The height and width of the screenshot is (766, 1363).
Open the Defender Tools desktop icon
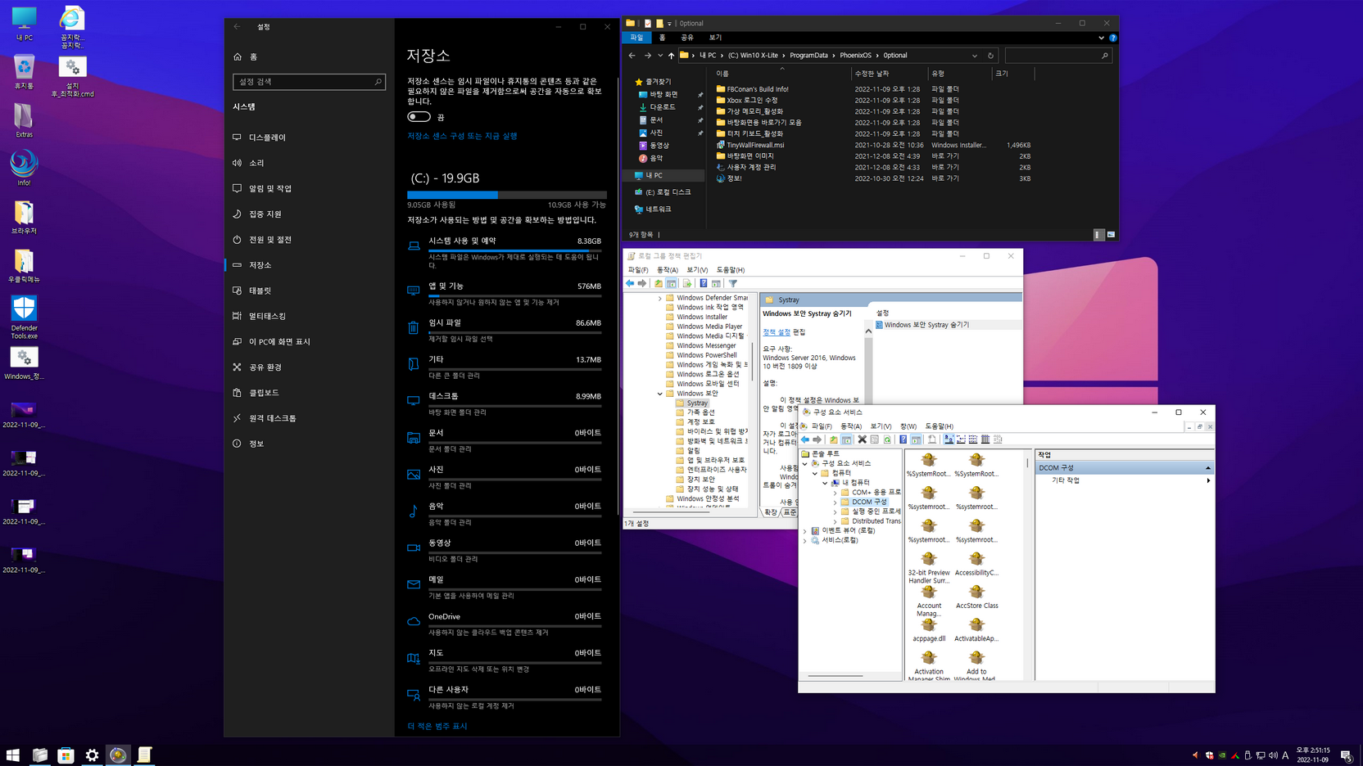click(x=24, y=318)
